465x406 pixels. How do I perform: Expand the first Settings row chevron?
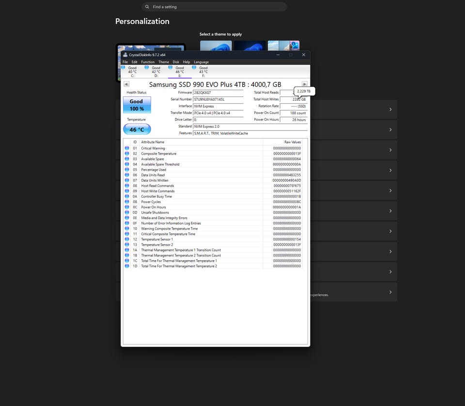click(390, 109)
